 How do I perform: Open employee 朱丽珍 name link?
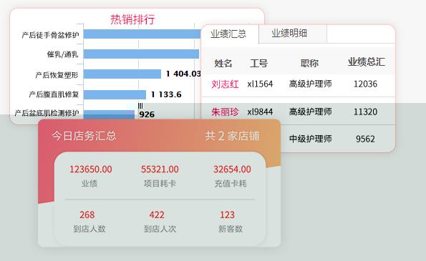[225, 112]
